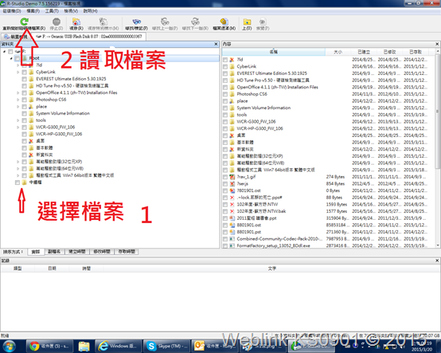
Task: Click the deleted 7id folder icon in Contents
Action: [232, 60]
